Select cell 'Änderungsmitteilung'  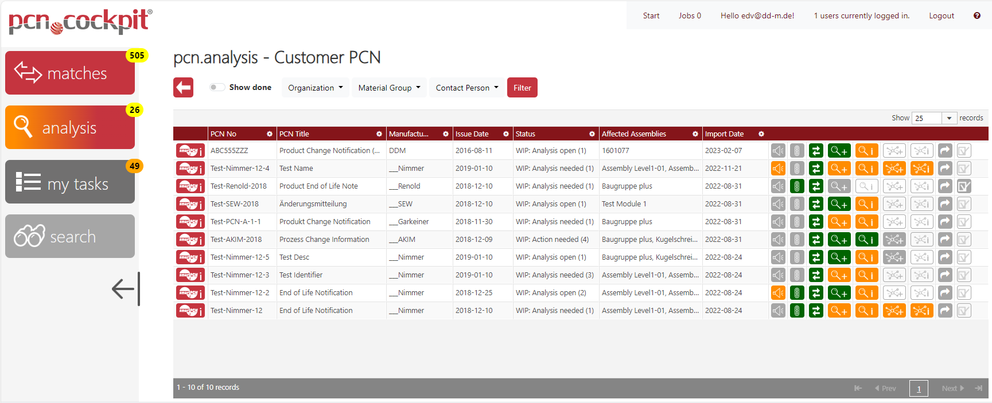(313, 204)
